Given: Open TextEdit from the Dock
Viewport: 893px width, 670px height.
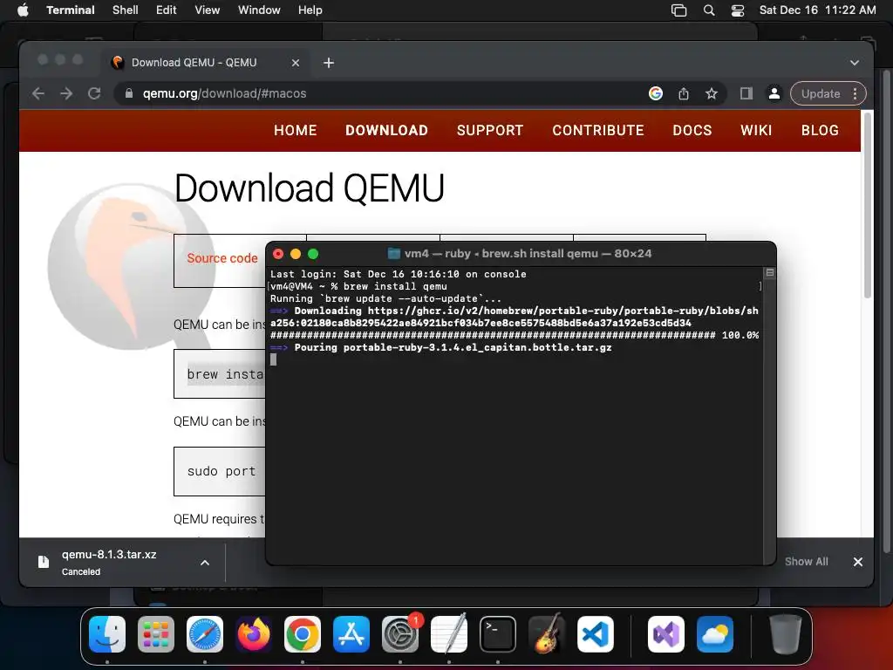Looking at the screenshot, I should click(449, 634).
